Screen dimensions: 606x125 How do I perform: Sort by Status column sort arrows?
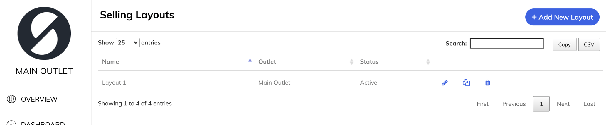(x=428, y=62)
